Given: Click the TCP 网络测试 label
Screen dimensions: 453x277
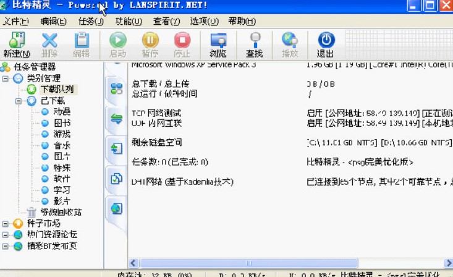Looking at the screenshot, I should [x=156, y=113].
